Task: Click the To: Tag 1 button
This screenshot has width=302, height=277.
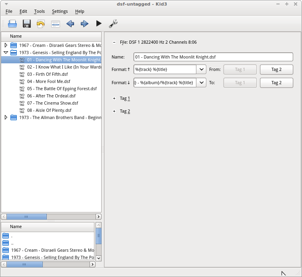Action: (x=240, y=83)
